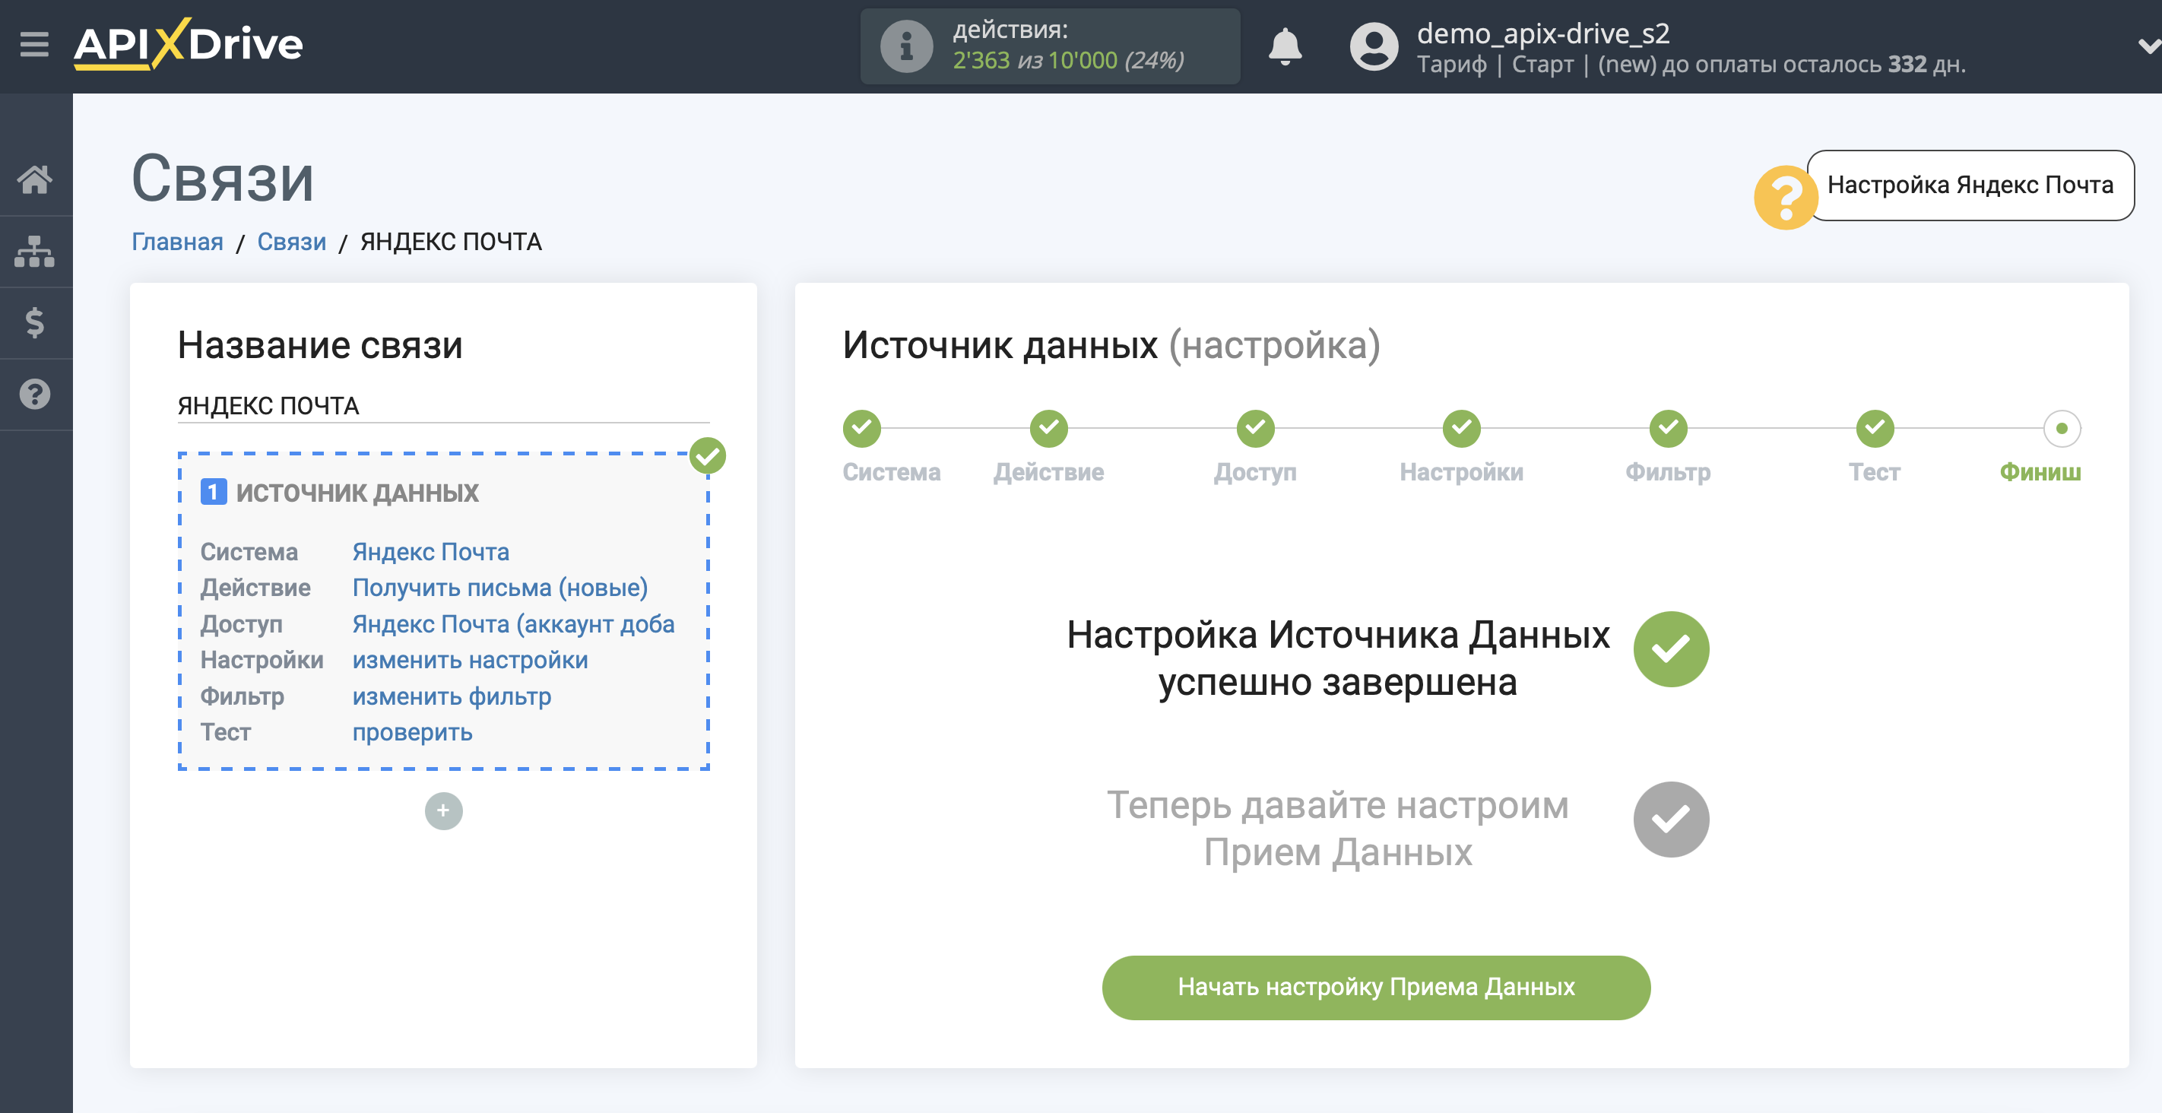Viewport: 2162px width, 1113px height.
Task: Open Яндекс Почта account access link
Action: pos(513,623)
